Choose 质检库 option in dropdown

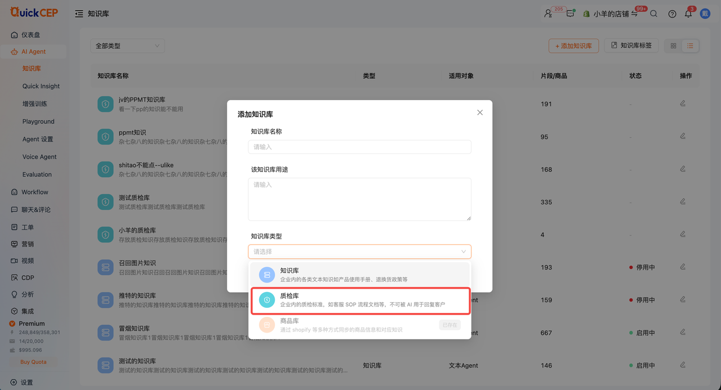pos(359,300)
